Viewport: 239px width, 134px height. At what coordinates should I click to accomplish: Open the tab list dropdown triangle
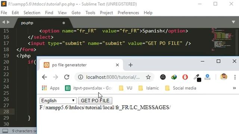tap(233, 22)
